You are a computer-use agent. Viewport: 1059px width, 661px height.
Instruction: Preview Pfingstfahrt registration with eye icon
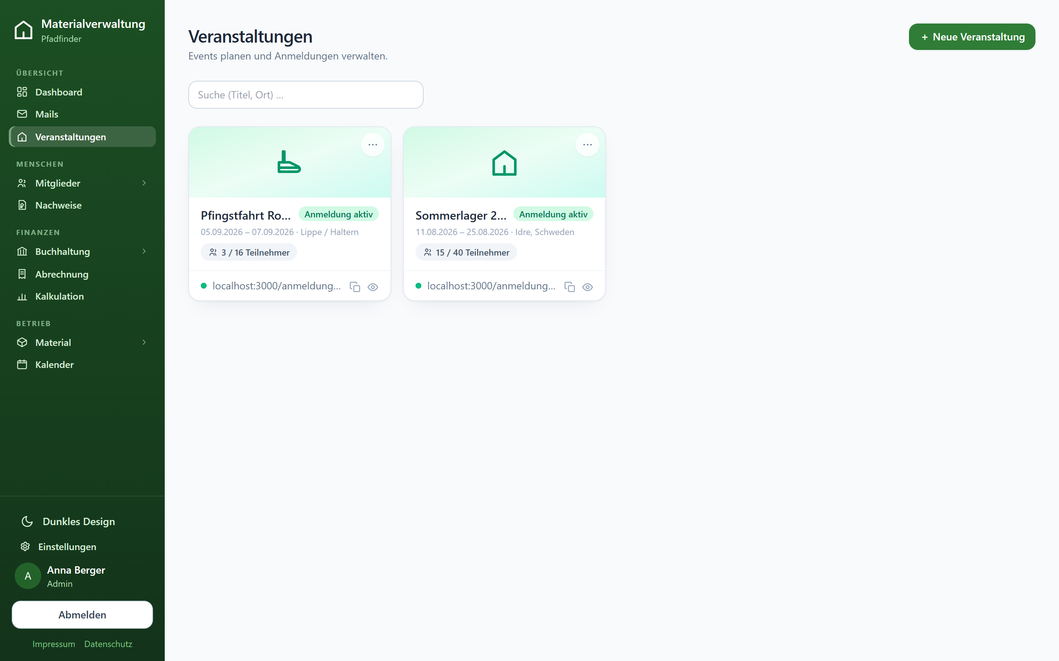[x=373, y=287]
